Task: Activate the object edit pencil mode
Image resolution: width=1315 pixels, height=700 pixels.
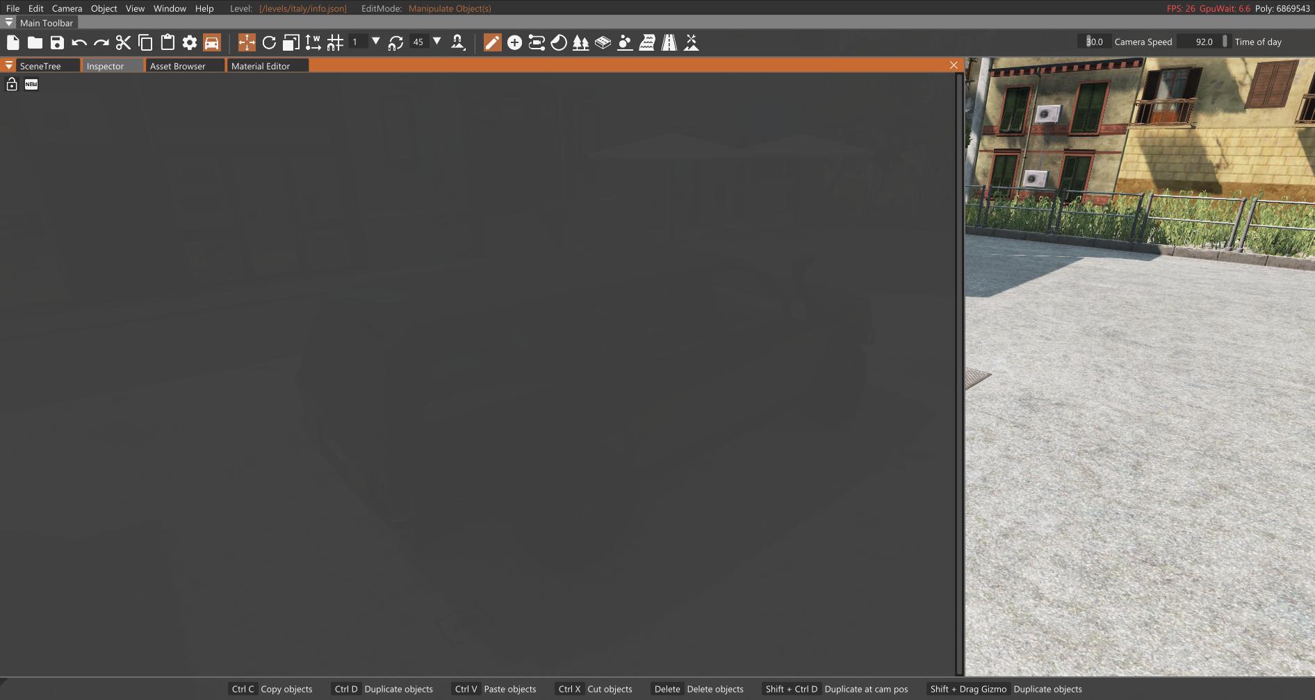Action: 492,42
